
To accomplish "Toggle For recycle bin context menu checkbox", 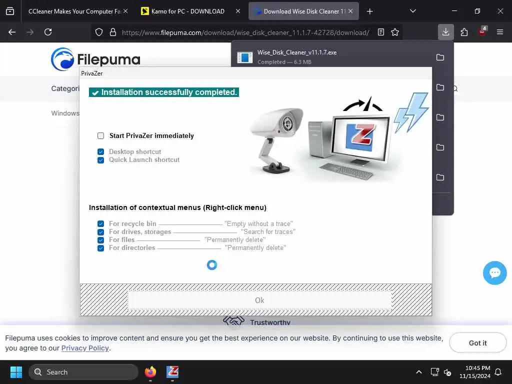I will tap(100, 223).
